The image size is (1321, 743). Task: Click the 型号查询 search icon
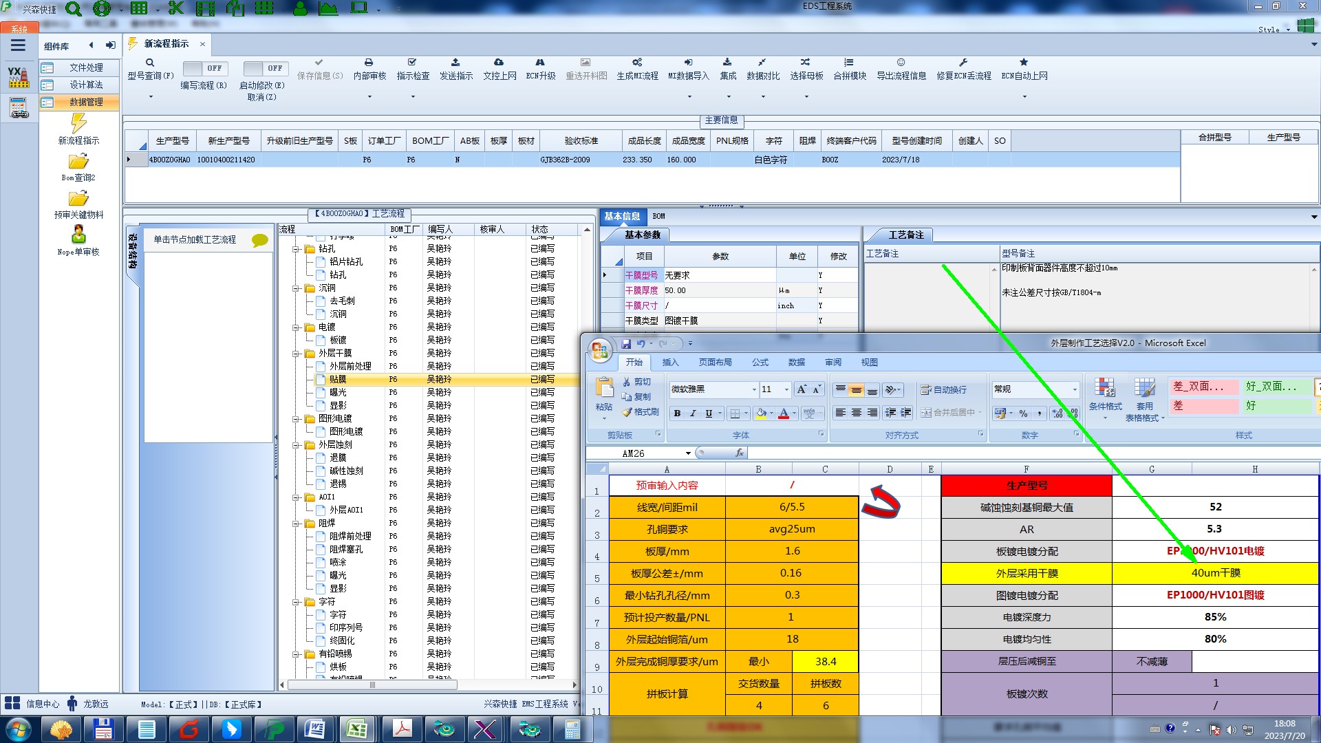coord(150,63)
